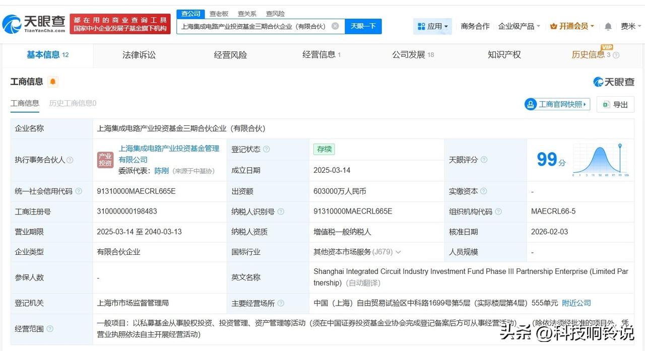Screen dimensions: 645x351
Task: Switch to 公司发展 tab
Action: [413, 55]
